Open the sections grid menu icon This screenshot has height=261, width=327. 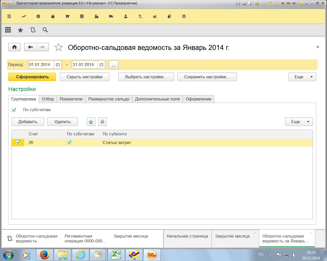[8, 30]
